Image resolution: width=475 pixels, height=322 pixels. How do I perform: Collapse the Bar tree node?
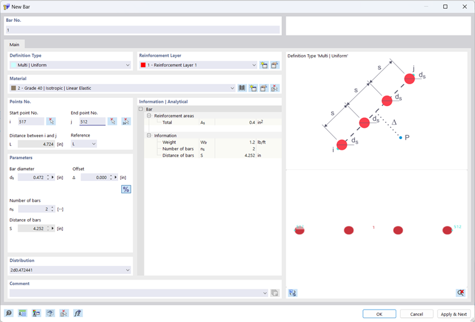tap(141, 109)
